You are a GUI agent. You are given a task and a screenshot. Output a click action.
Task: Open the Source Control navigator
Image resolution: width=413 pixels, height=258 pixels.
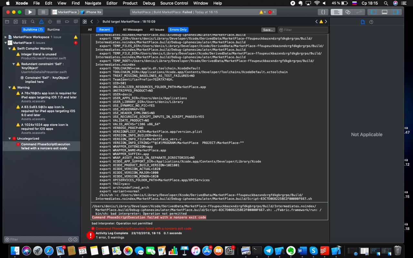click(15, 22)
